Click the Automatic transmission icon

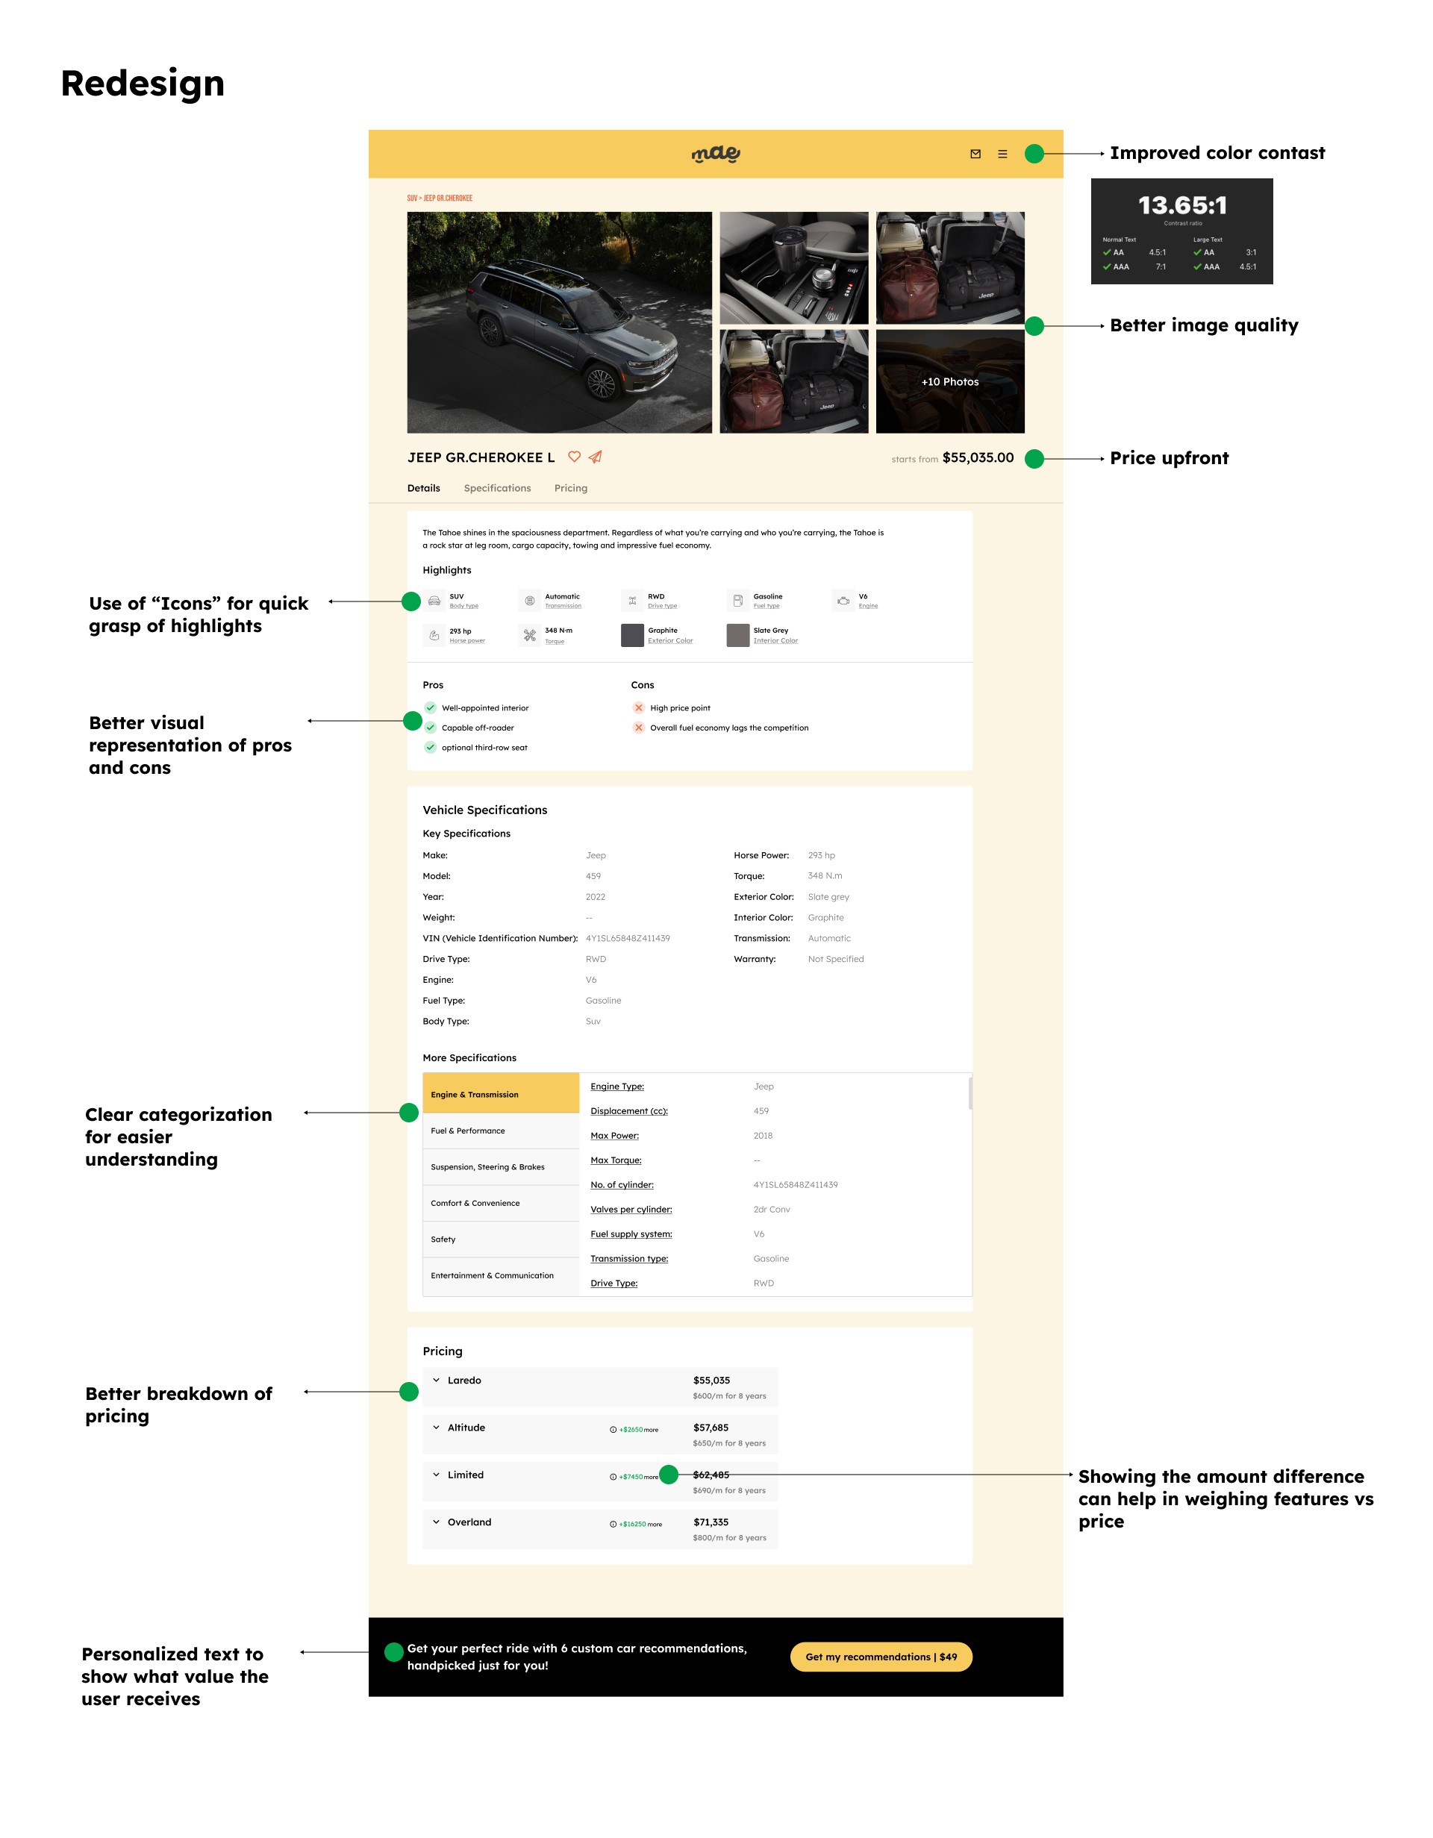[x=529, y=601]
